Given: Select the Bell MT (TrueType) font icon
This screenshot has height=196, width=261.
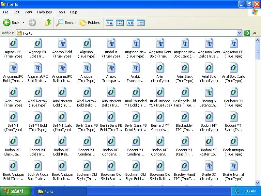Looking at the screenshot, I should pos(13,117).
